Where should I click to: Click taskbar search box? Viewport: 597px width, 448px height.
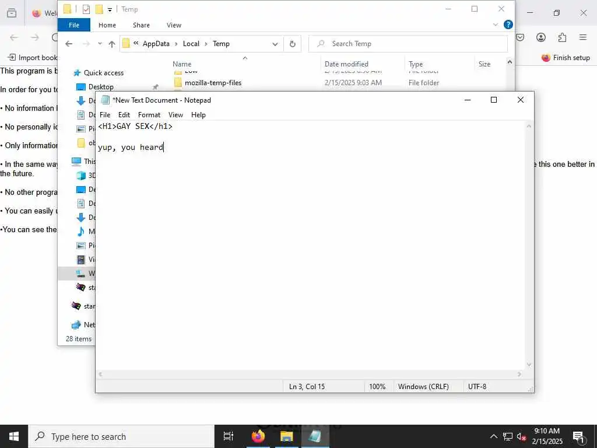pyautogui.click(x=121, y=436)
